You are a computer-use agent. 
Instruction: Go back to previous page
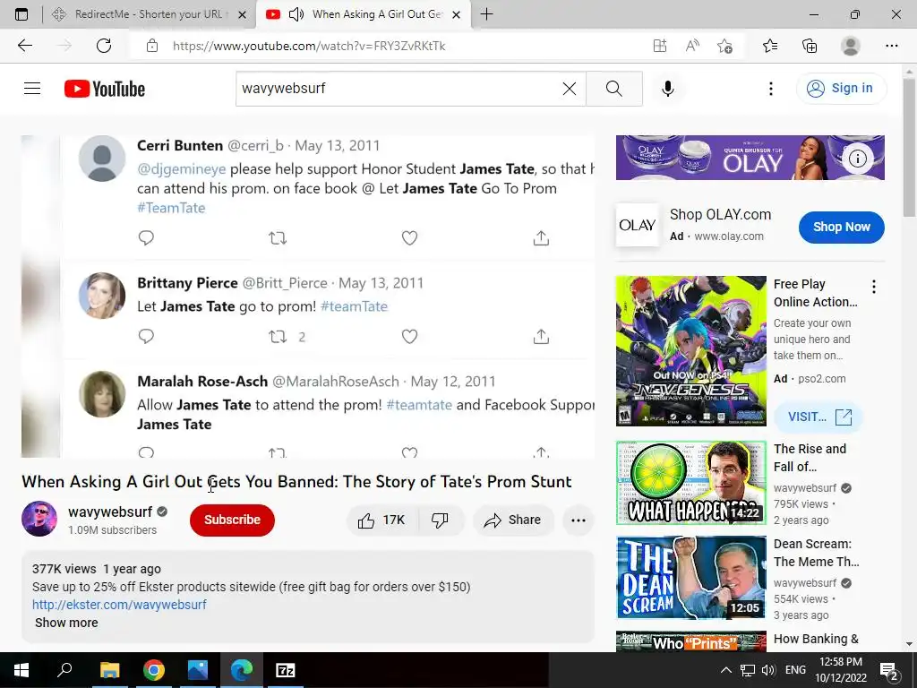24,46
